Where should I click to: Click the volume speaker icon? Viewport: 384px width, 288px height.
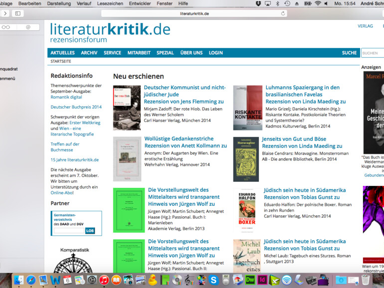pos(326,3)
